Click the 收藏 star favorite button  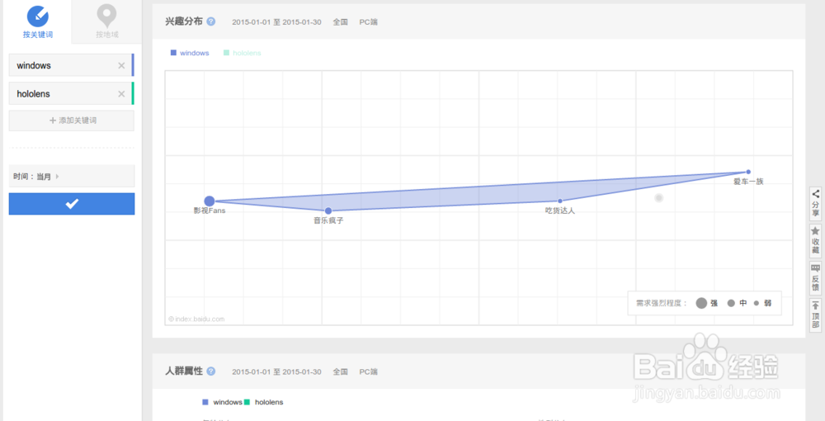click(816, 242)
